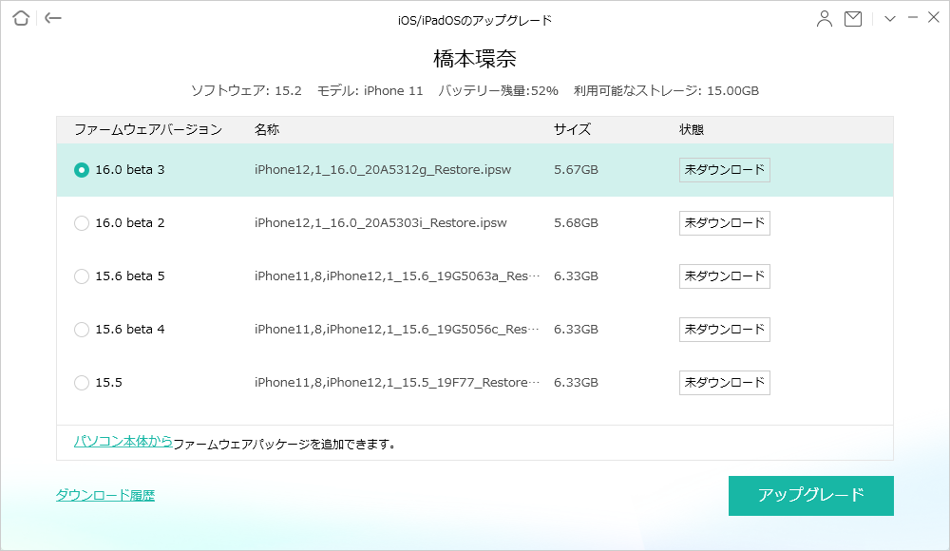Select the 16.0 beta 3 firmware radio button
The width and height of the screenshot is (950, 551).
click(81, 170)
